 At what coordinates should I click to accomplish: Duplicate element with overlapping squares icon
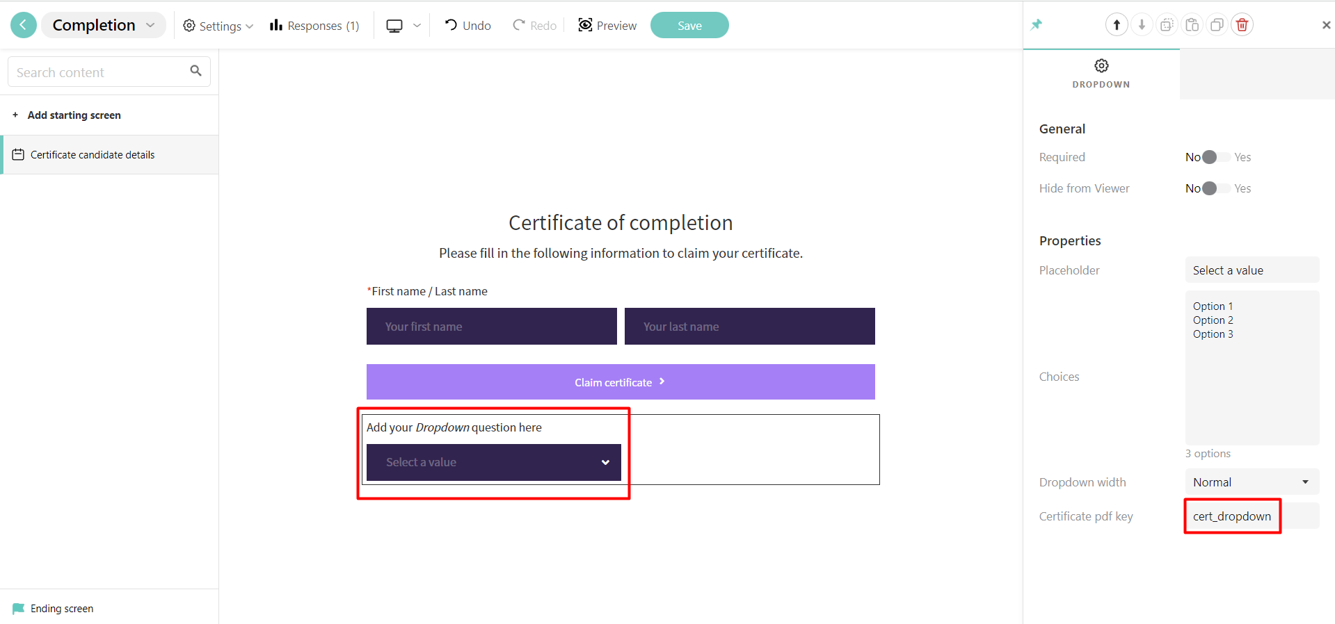click(1217, 25)
